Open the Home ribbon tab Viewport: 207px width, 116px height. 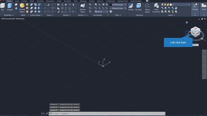(x=9, y=1)
